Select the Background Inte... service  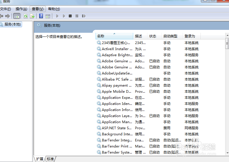(x=147, y=134)
